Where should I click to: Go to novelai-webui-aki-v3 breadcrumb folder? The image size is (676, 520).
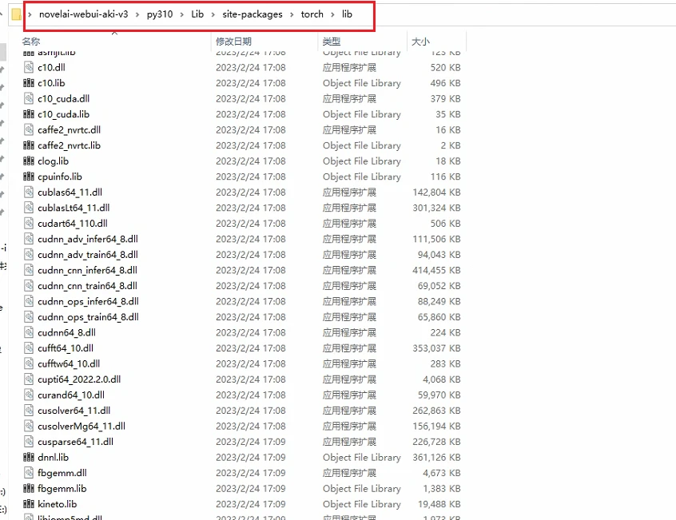pyautogui.click(x=84, y=14)
